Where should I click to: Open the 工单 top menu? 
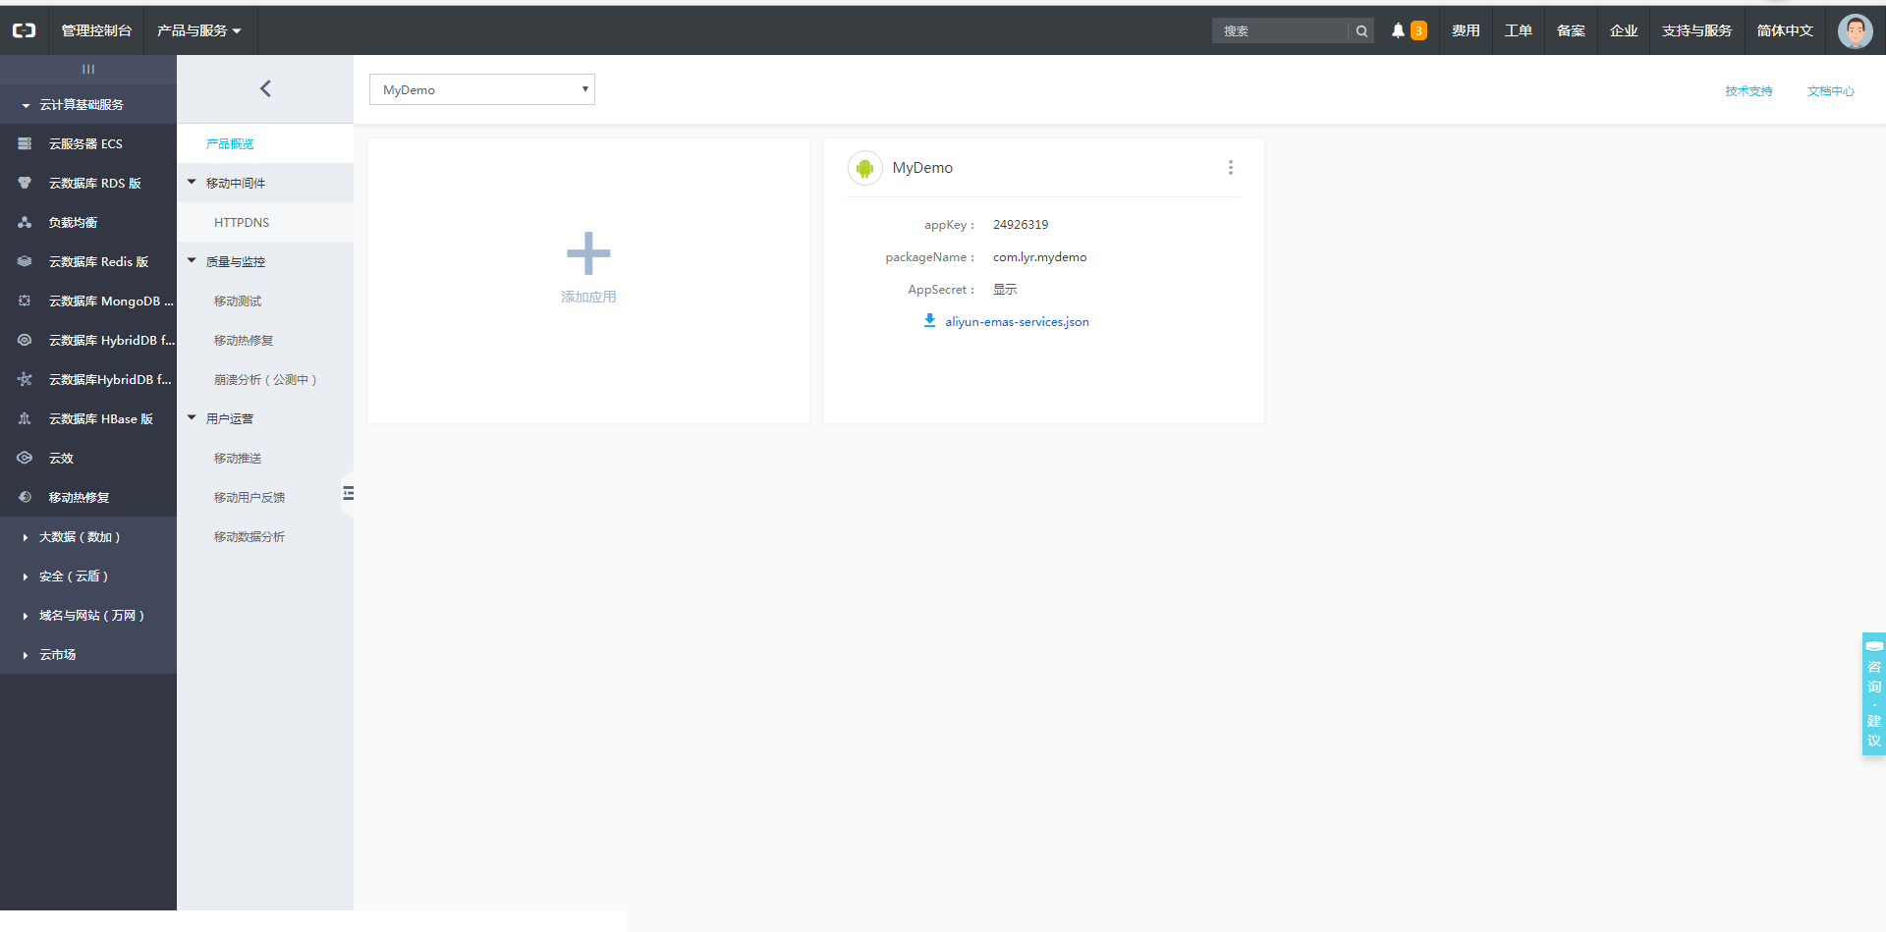coord(1519,30)
